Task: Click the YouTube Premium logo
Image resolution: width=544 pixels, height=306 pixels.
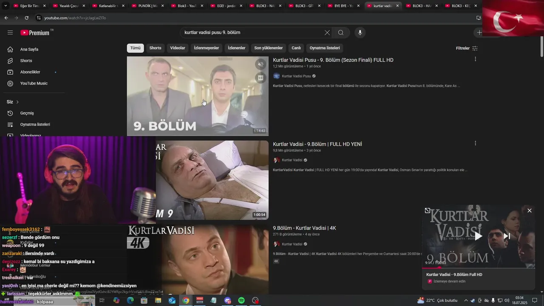Action: pos(35,33)
